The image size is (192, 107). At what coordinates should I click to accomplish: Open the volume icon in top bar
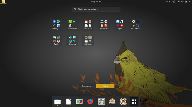182,2
